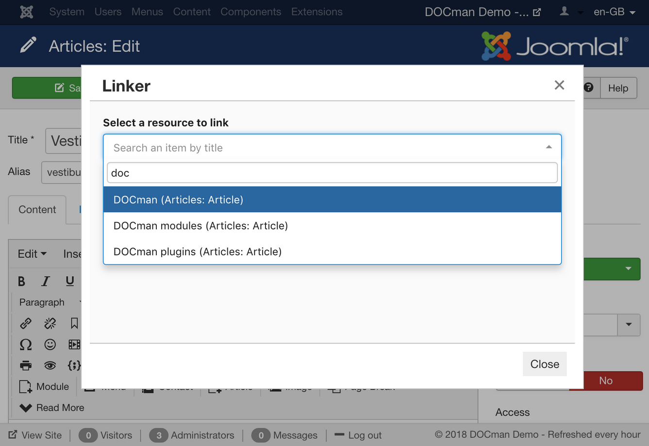Click the preview eye icon
This screenshot has height=446, width=649.
(50, 365)
